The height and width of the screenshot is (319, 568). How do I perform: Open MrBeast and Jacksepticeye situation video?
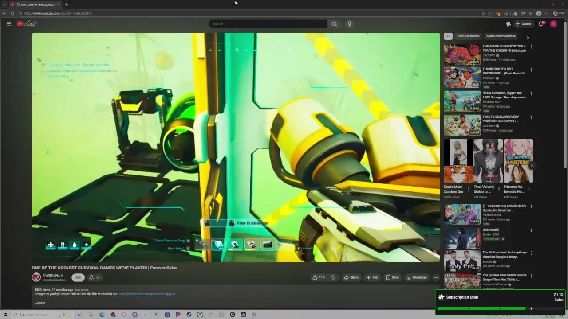coord(462,261)
